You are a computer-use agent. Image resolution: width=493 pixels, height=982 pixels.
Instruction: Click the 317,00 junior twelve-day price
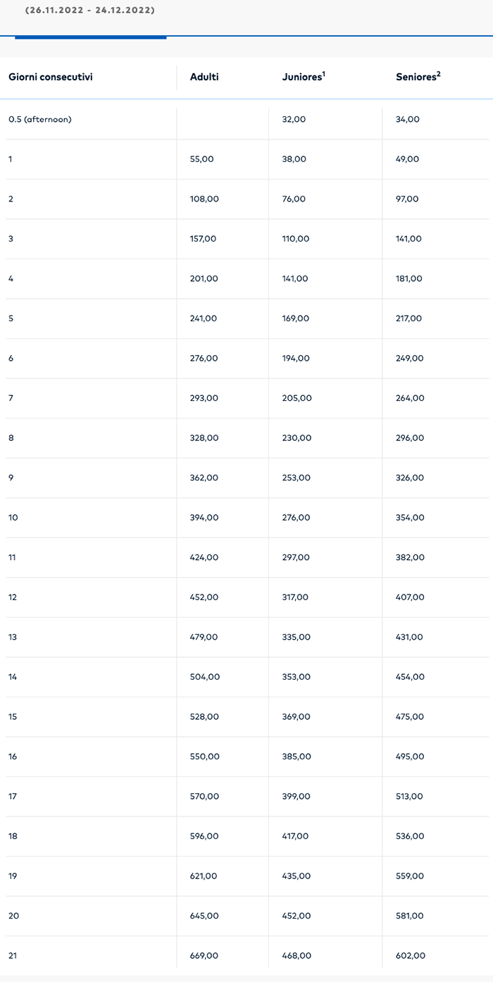tap(295, 597)
